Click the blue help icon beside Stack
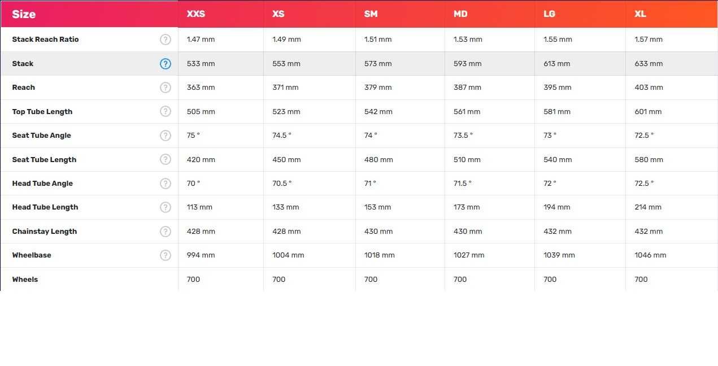718x366 pixels. pyautogui.click(x=165, y=64)
